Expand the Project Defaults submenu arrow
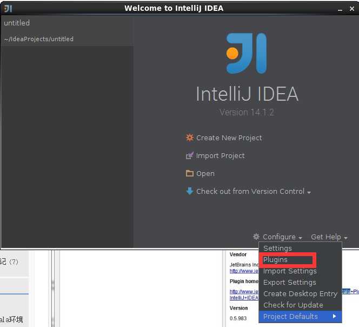 335,316
